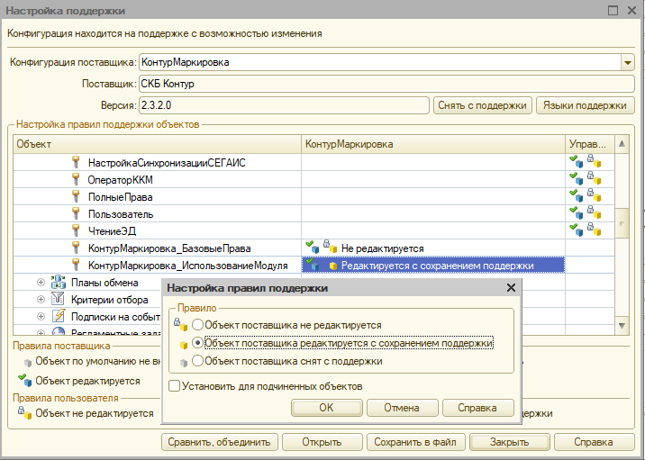This screenshot has width=645, height=460.
Task: Select Объект поставщика не редактируется option
Action: [197, 325]
